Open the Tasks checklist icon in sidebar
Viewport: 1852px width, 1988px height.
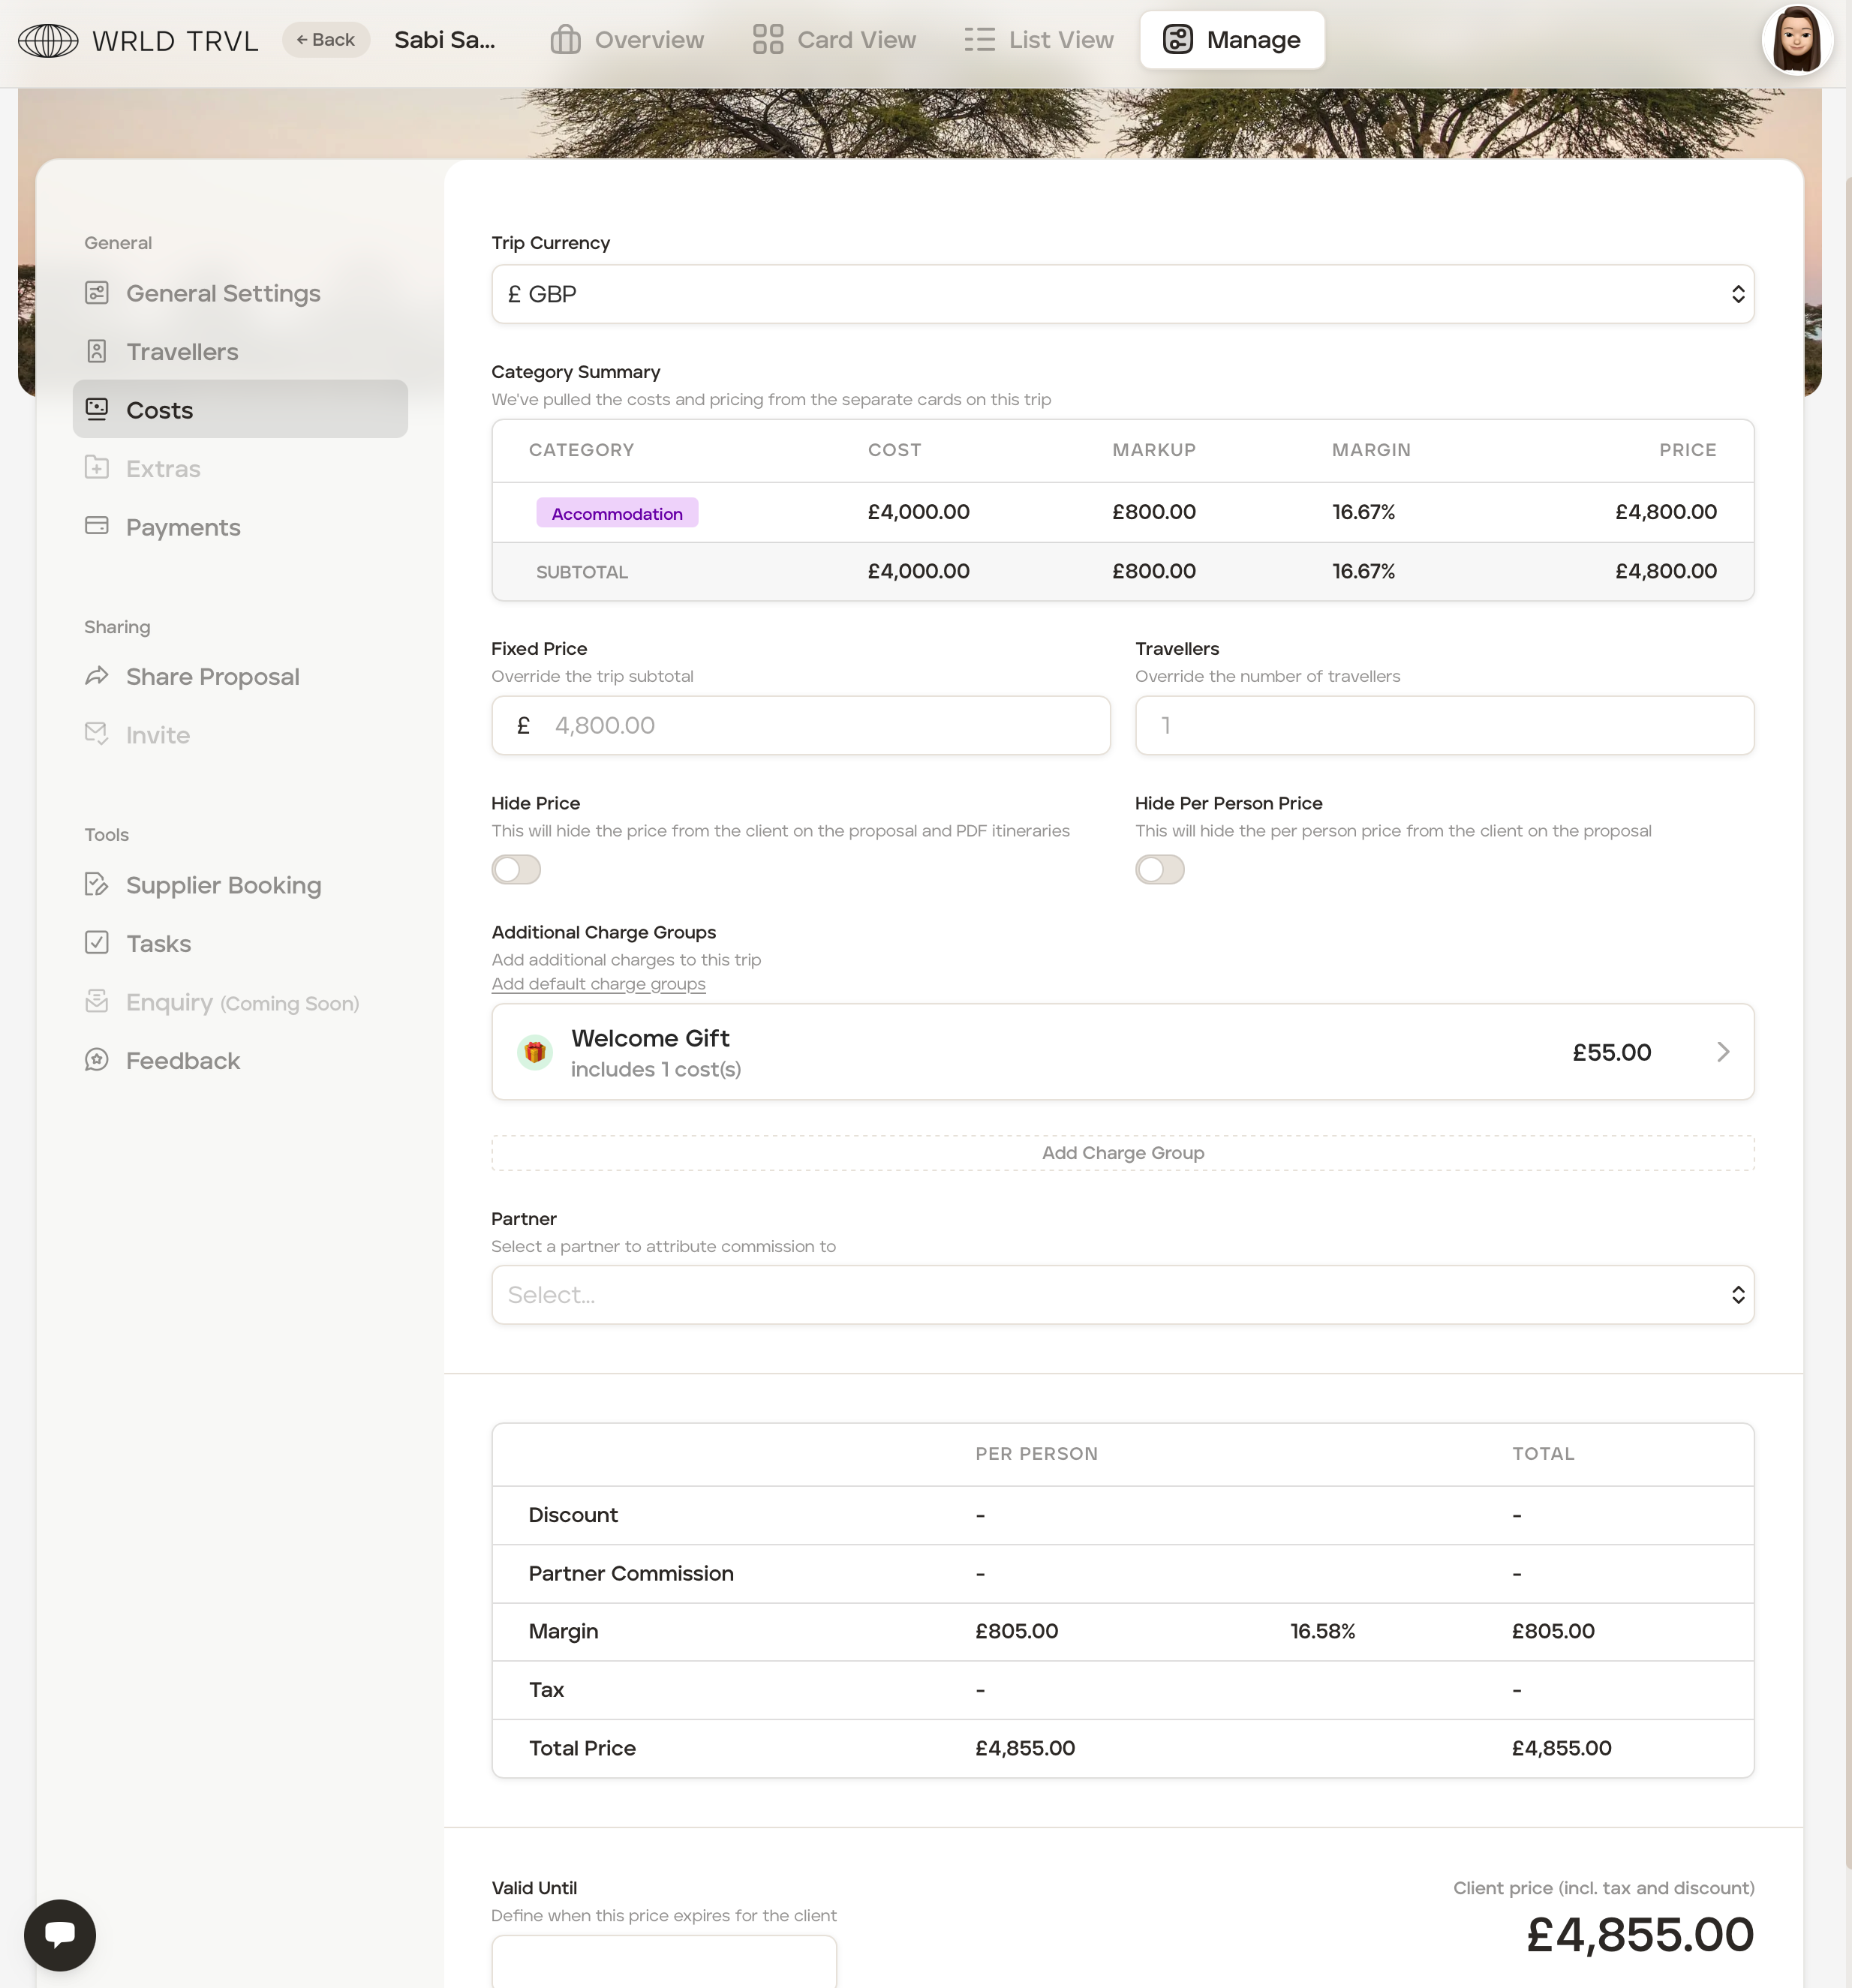[96, 943]
